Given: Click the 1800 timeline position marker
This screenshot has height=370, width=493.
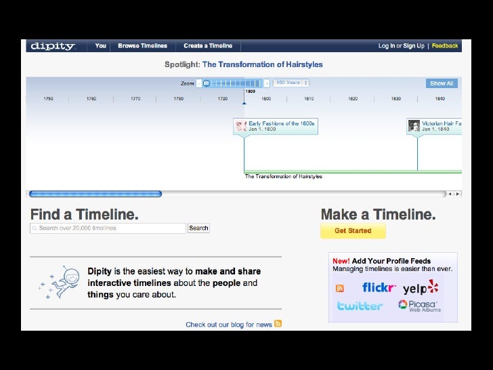Looking at the screenshot, I should (x=244, y=103).
